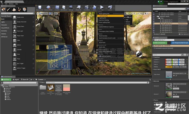
Task: Click the Map Check menu icon
Action: click(x=100, y=61)
